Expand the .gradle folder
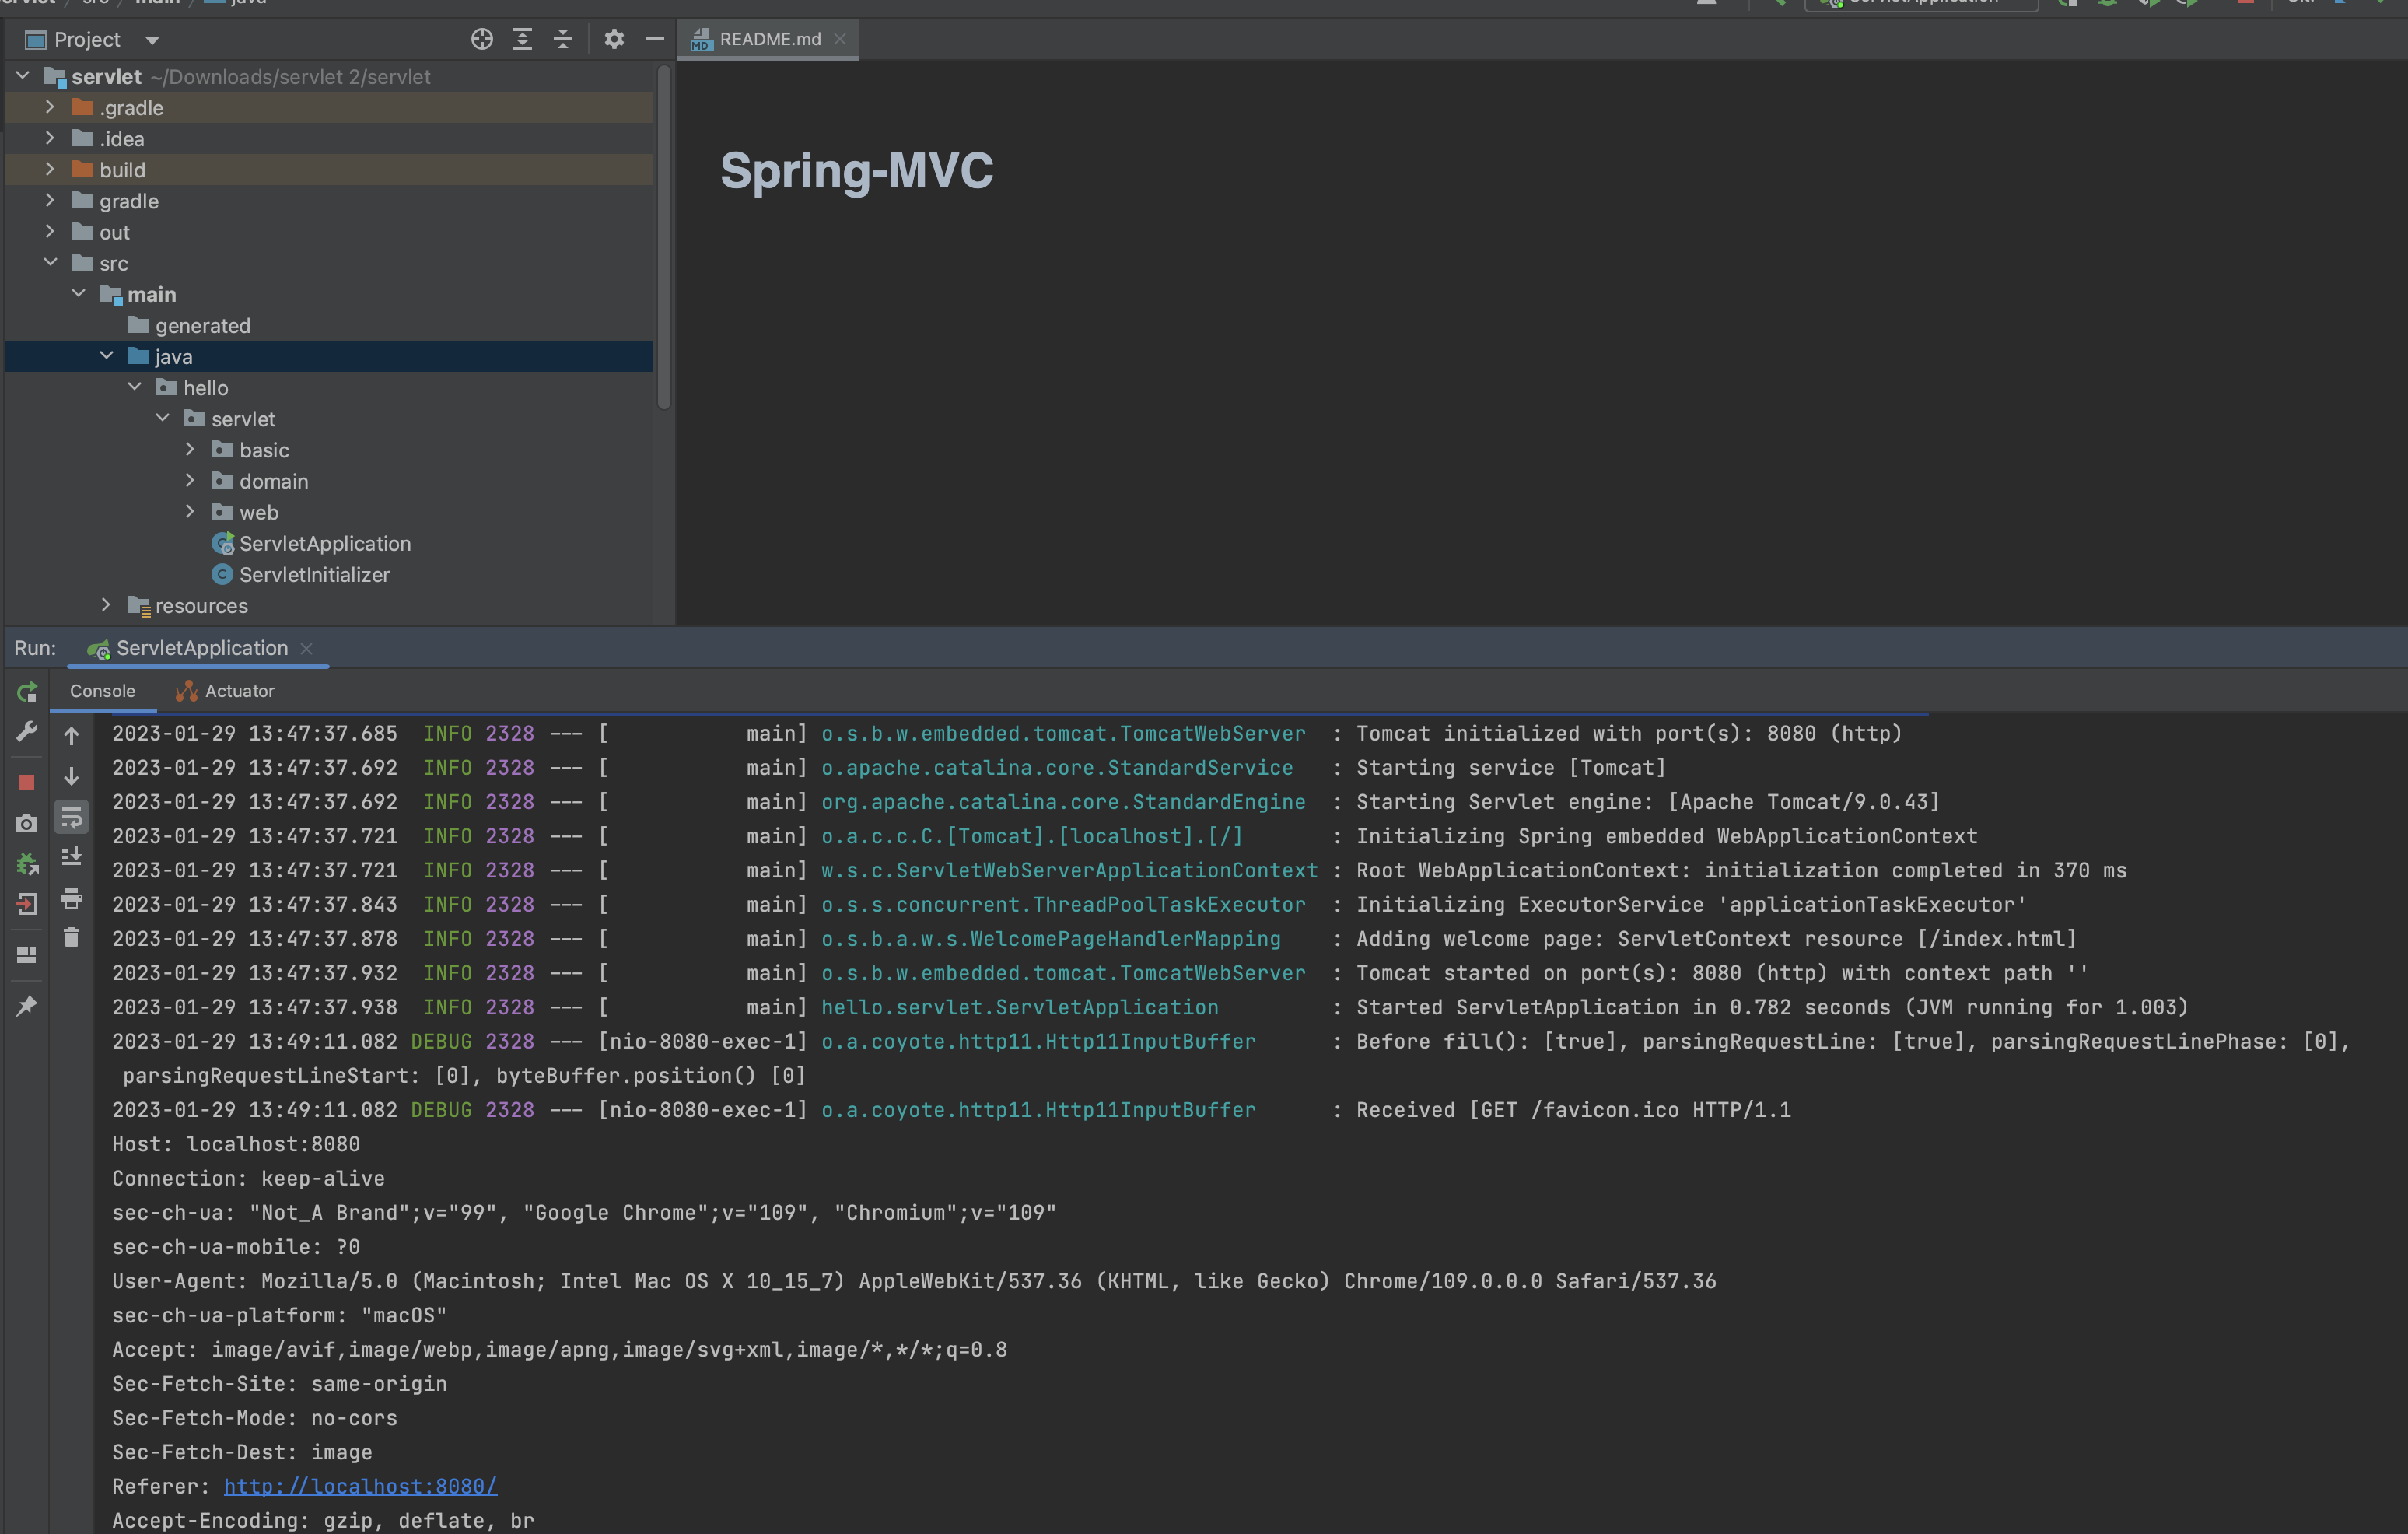 point(50,107)
